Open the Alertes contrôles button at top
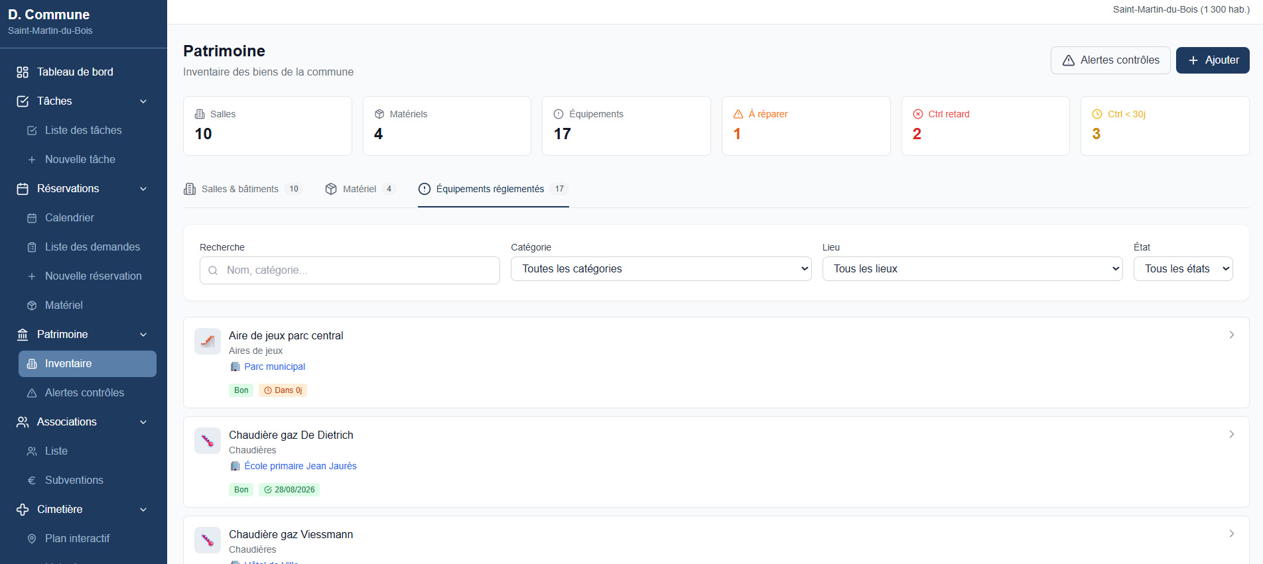The width and height of the screenshot is (1263, 564). pyautogui.click(x=1110, y=60)
